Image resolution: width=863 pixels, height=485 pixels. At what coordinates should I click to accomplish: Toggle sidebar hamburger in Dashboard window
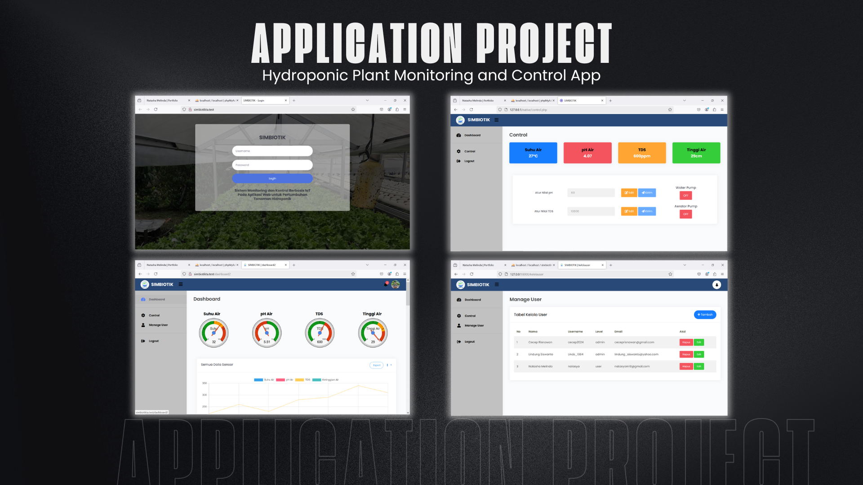pyautogui.click(x=181, y=284)
